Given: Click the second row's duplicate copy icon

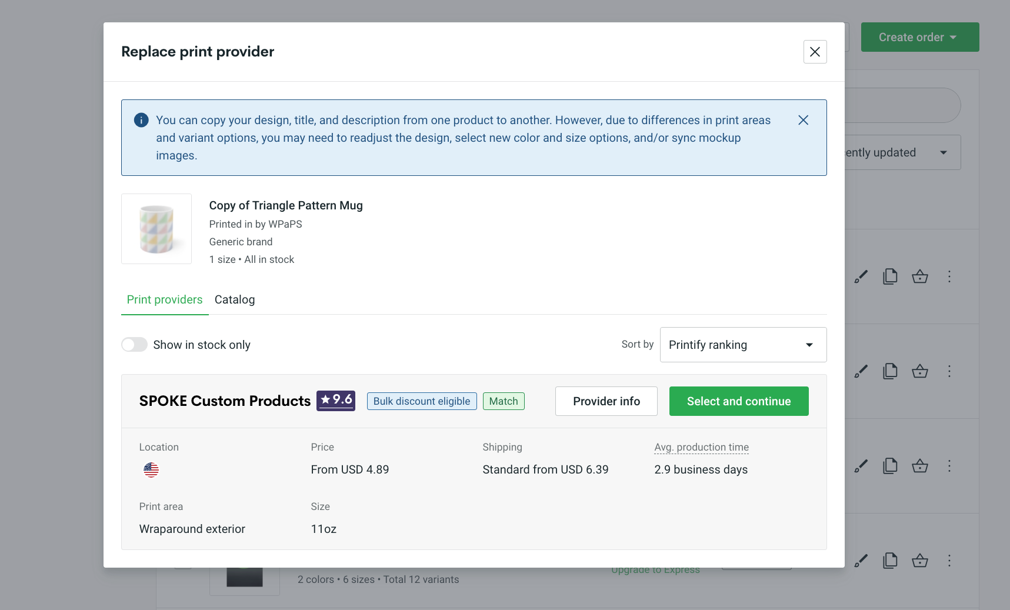Looking at the screenshot, I should [890, 371].
